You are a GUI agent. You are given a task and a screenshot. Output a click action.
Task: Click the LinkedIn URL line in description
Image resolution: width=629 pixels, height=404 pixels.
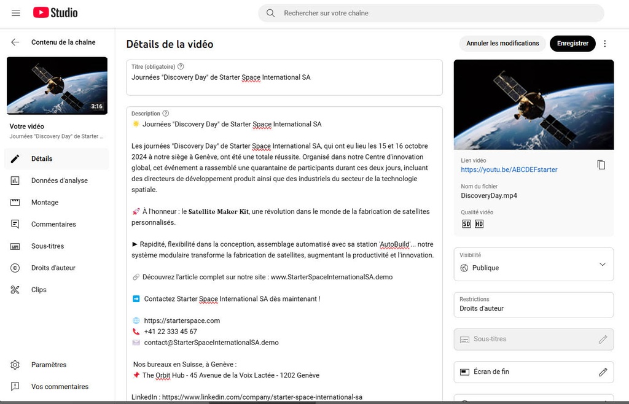click(247, 397)
